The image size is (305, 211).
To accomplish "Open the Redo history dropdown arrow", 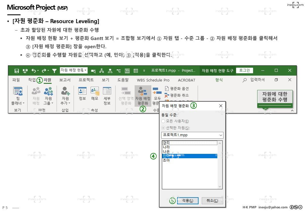I will coord(48,71).
